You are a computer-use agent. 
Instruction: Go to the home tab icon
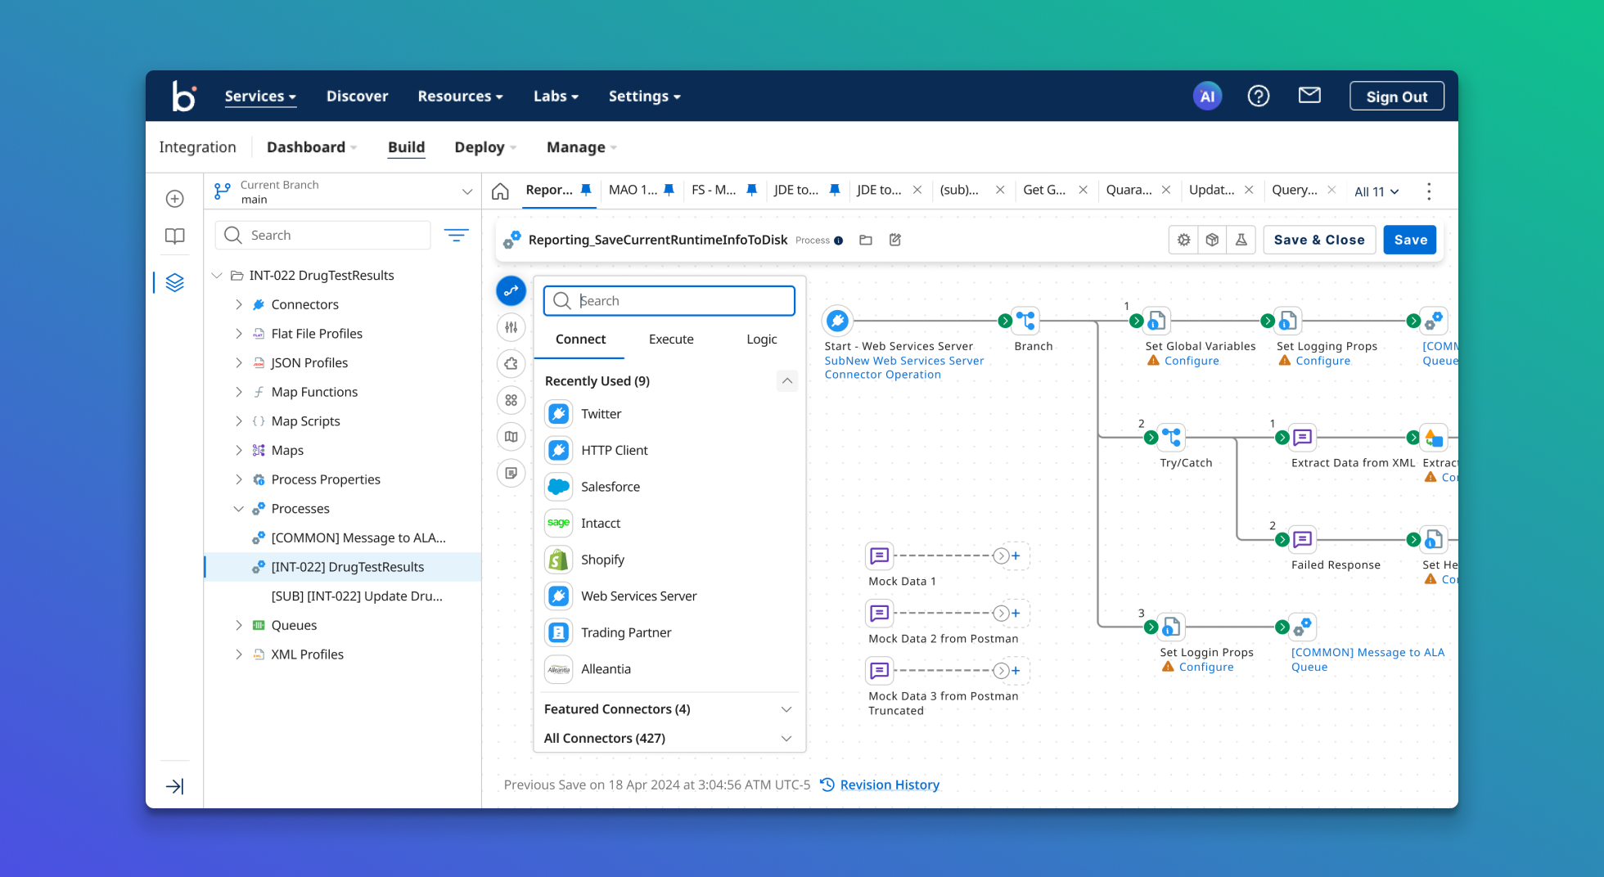tap(500, 191)
